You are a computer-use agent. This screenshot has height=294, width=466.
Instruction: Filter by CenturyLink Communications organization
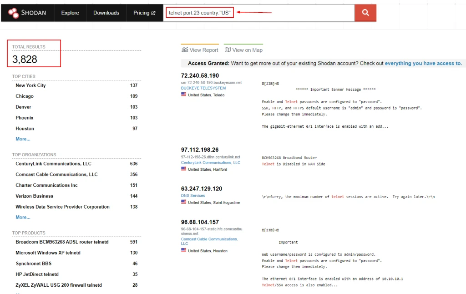(x=53, y=164)
